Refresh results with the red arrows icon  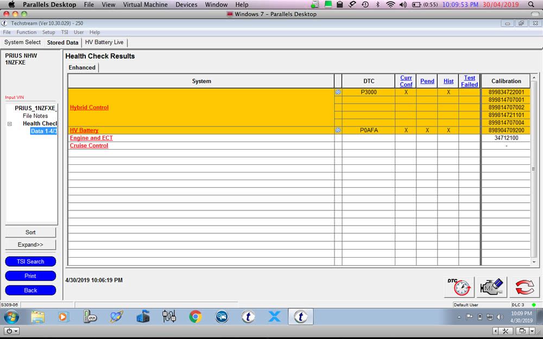pos(525,287)
